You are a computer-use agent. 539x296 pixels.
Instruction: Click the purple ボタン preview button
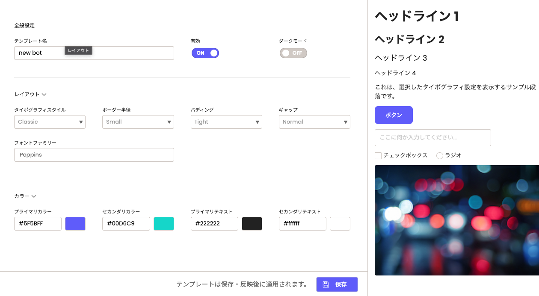tap(394, 115)
